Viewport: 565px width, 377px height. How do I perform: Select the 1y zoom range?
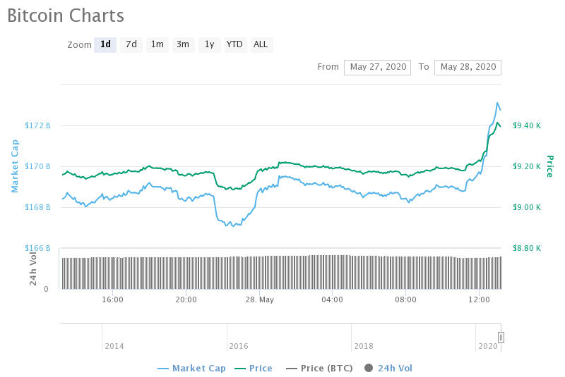pos(209,44)
